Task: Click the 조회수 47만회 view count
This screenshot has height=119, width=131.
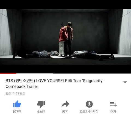Action: pos(16,93)
